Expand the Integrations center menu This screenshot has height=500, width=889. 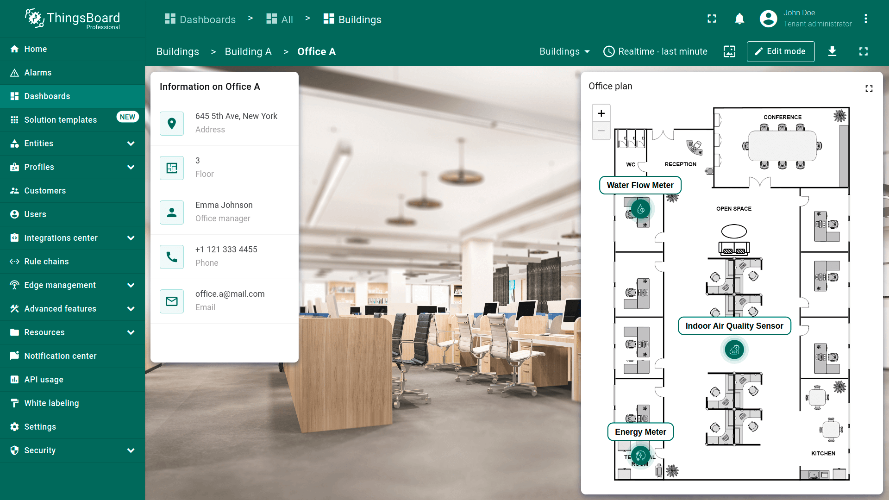(131, 238)
